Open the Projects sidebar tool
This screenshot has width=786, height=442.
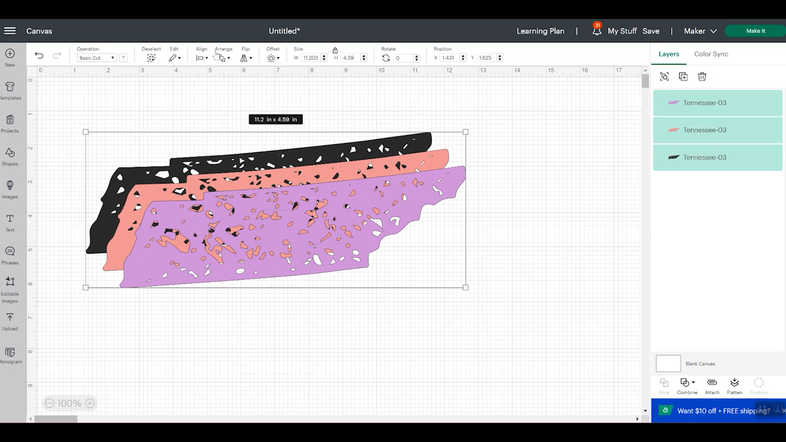tap(10, 123)
